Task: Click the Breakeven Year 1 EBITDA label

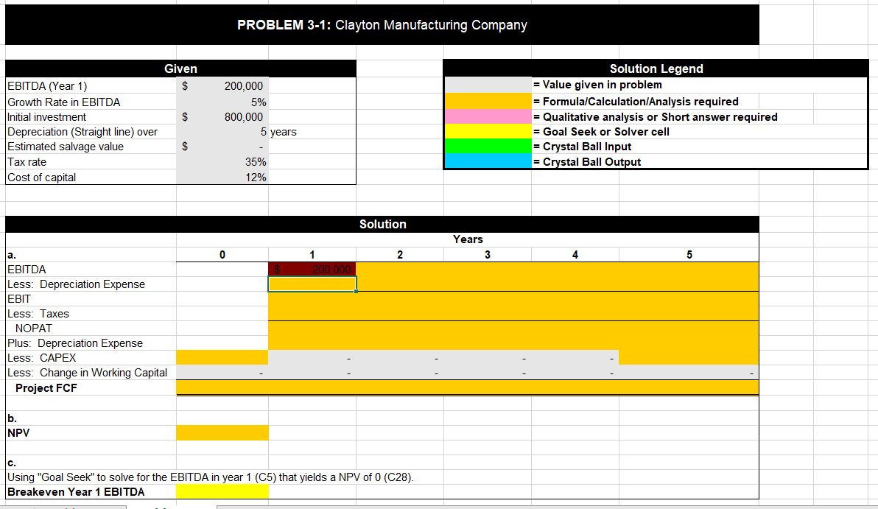Action: [76, 491]
